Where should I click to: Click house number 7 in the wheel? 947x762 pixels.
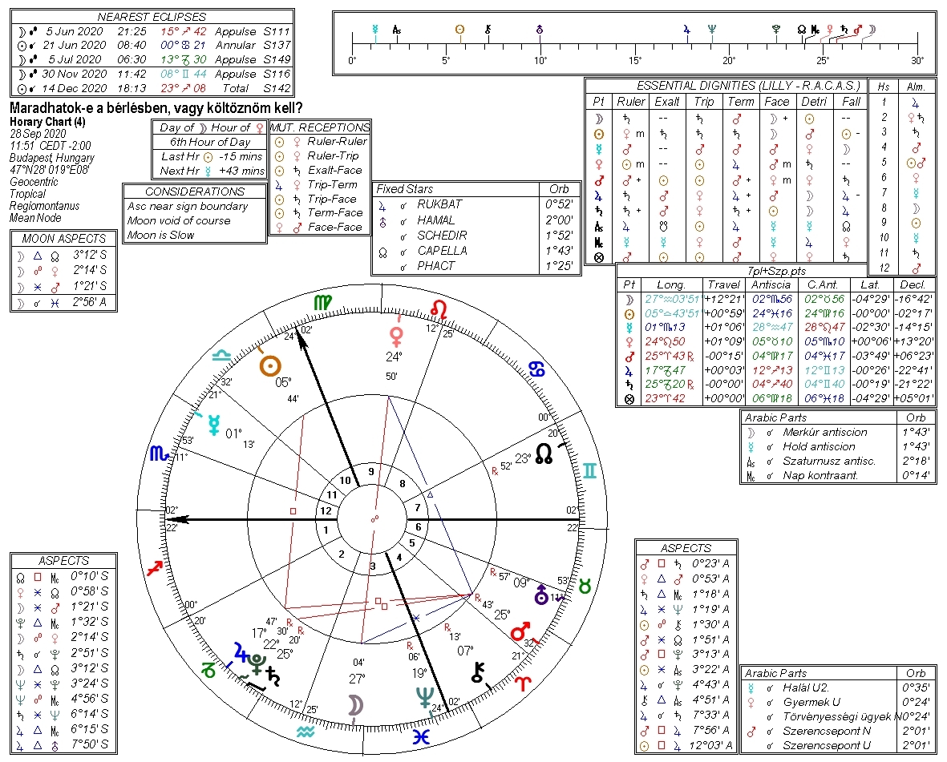coord(417,507)
